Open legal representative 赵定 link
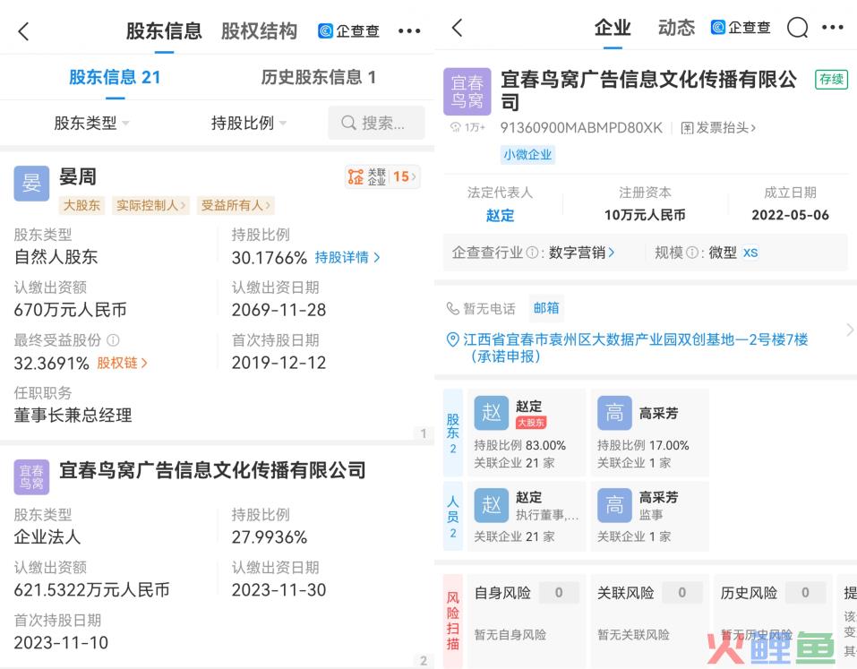The height and width of the screenshot is (669, 857). click(500, 215)
